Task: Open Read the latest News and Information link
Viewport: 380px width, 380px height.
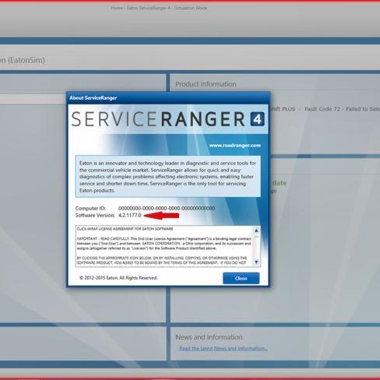Action: pos(223,348)
